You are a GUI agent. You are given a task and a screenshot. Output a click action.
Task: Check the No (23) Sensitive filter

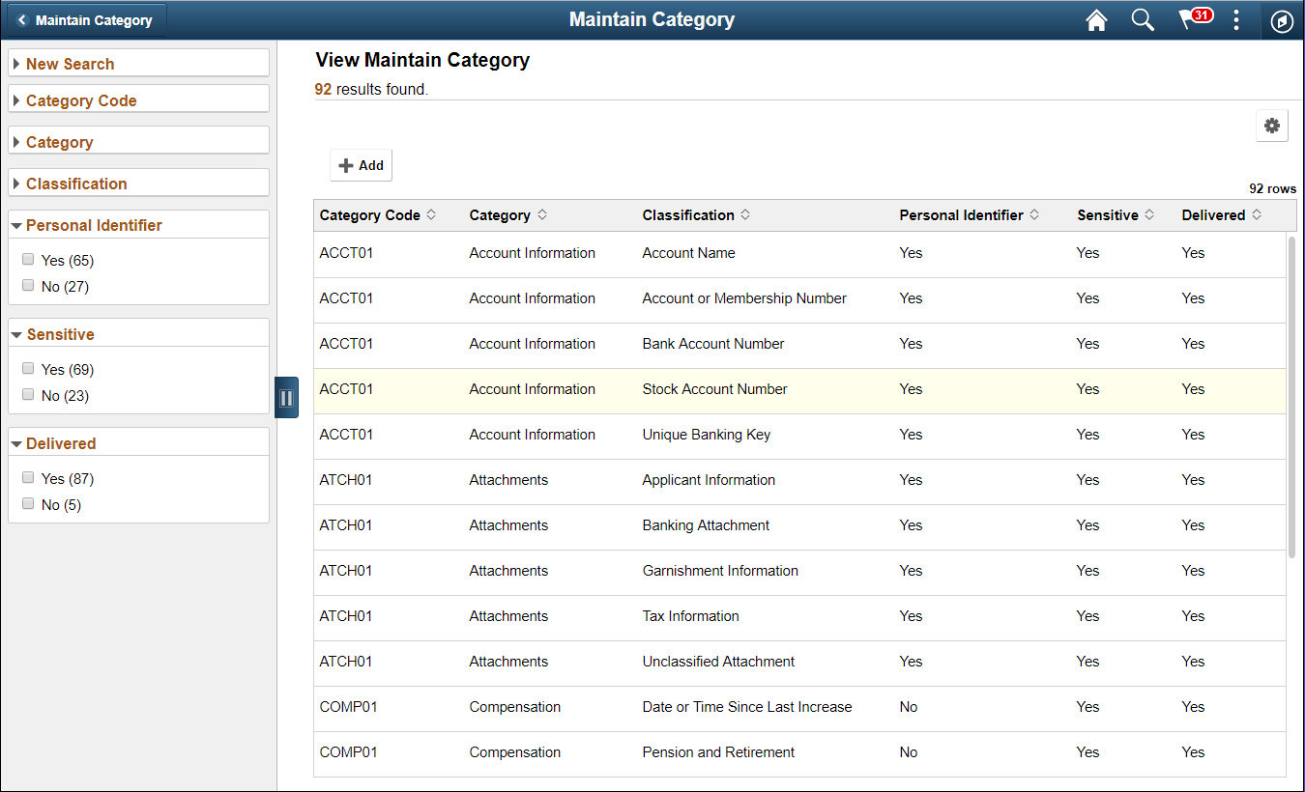(x=28, y=393)
